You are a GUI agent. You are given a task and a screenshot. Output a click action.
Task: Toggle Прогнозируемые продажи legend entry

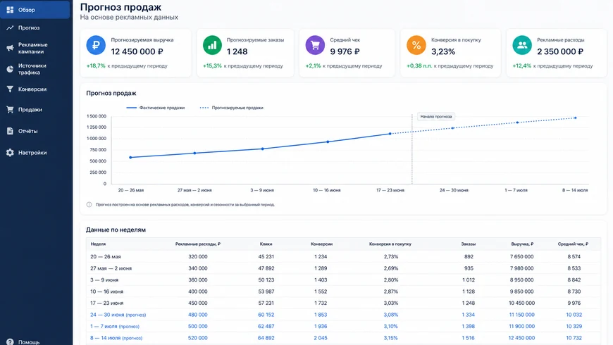pos(231,108)
